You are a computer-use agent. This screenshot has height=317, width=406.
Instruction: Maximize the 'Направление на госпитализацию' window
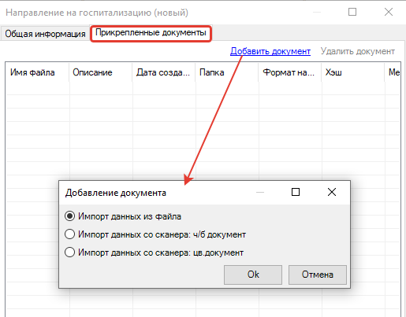tap(352, 12)
